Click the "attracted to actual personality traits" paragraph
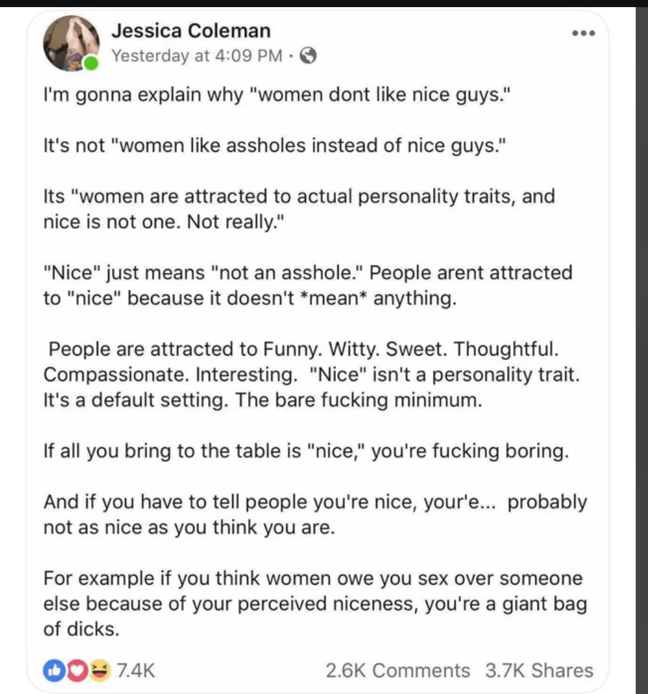The width and height of the screenshot is (648, 694). tap(299, 209)
